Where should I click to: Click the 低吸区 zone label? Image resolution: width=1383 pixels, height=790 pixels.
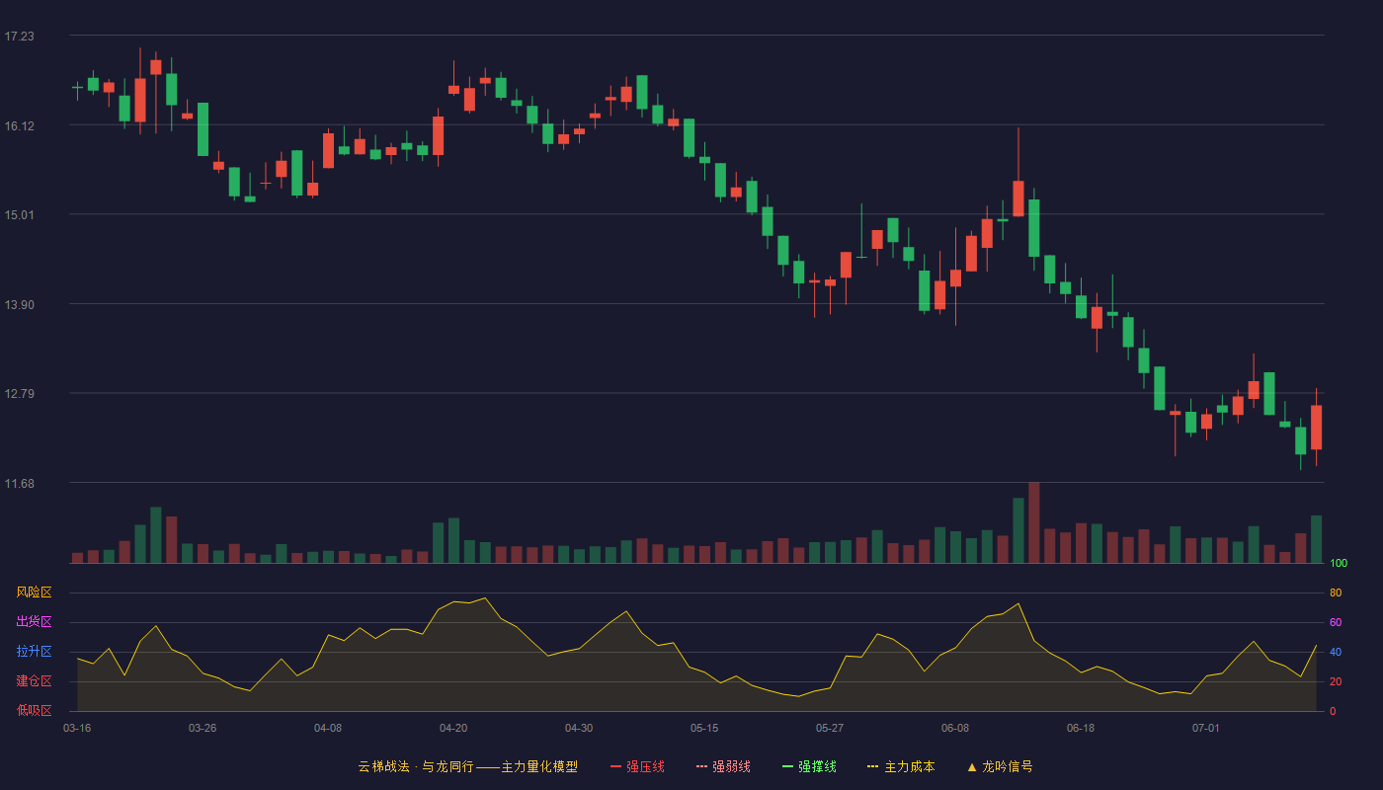[34, 710]
